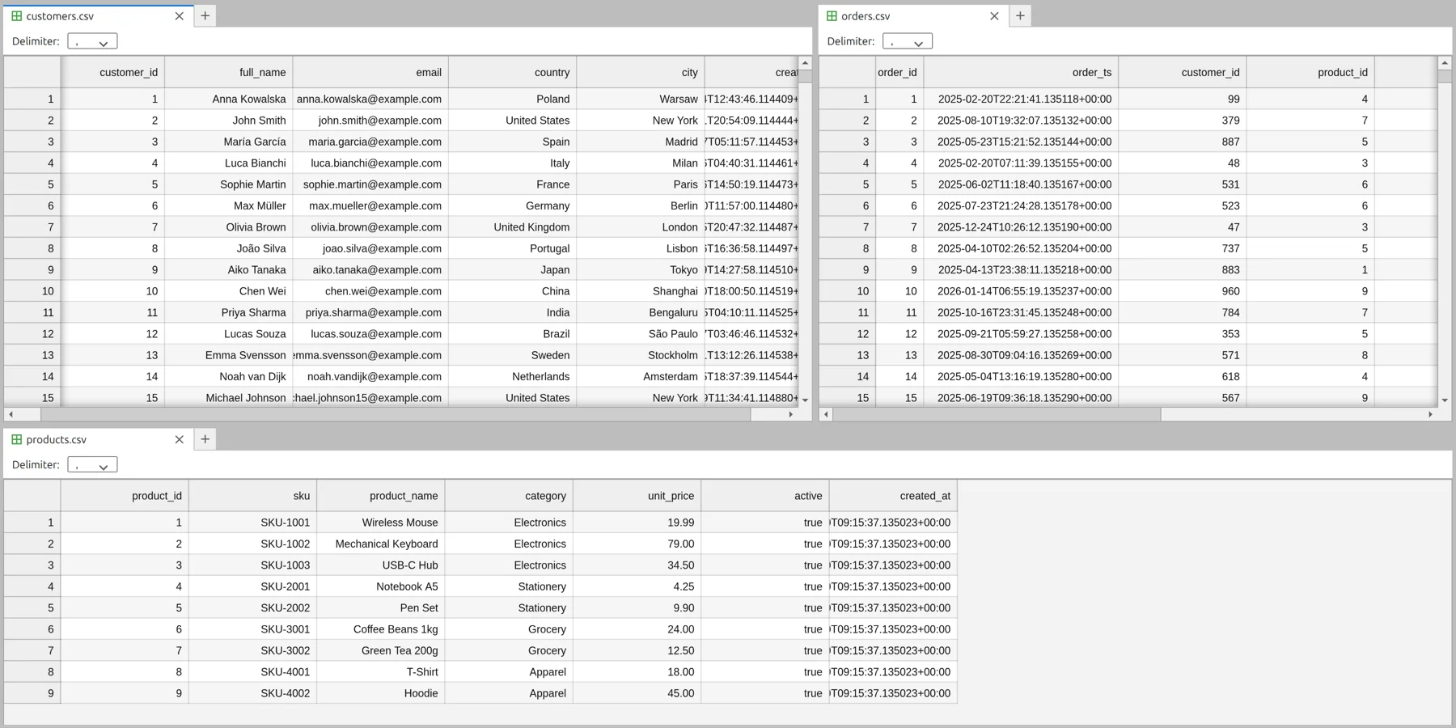Click the unit_price column header in products
Image resolution: width=1456 pixels, height=728 pixels.
click(637, 496)
